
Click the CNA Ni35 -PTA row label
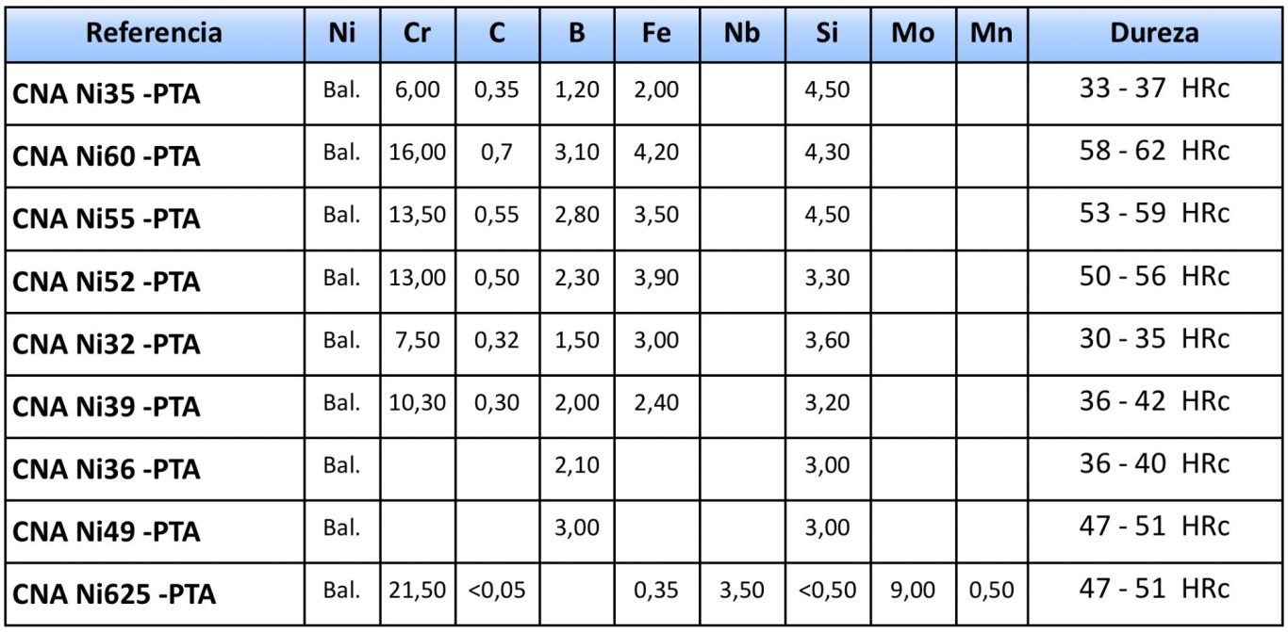[x=155, y=93]
